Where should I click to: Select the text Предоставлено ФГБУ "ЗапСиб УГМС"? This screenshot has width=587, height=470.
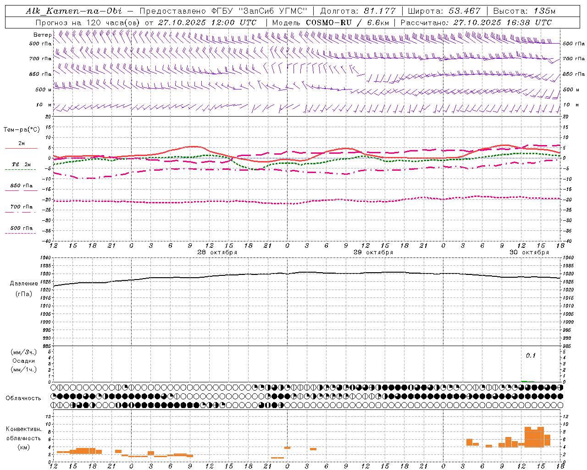pyautogui.click(x=223, y=11)
